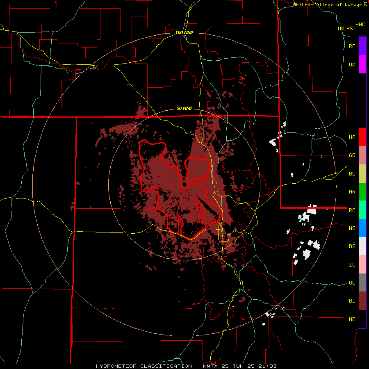
Task: Click the 21:03 timestamp
Action: pos(269,366)
